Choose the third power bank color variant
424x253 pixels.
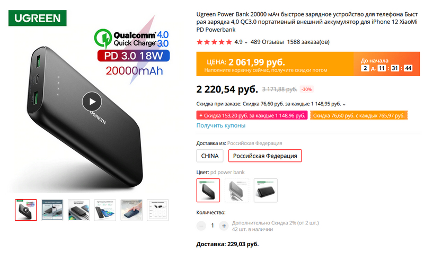click(266, 191)
